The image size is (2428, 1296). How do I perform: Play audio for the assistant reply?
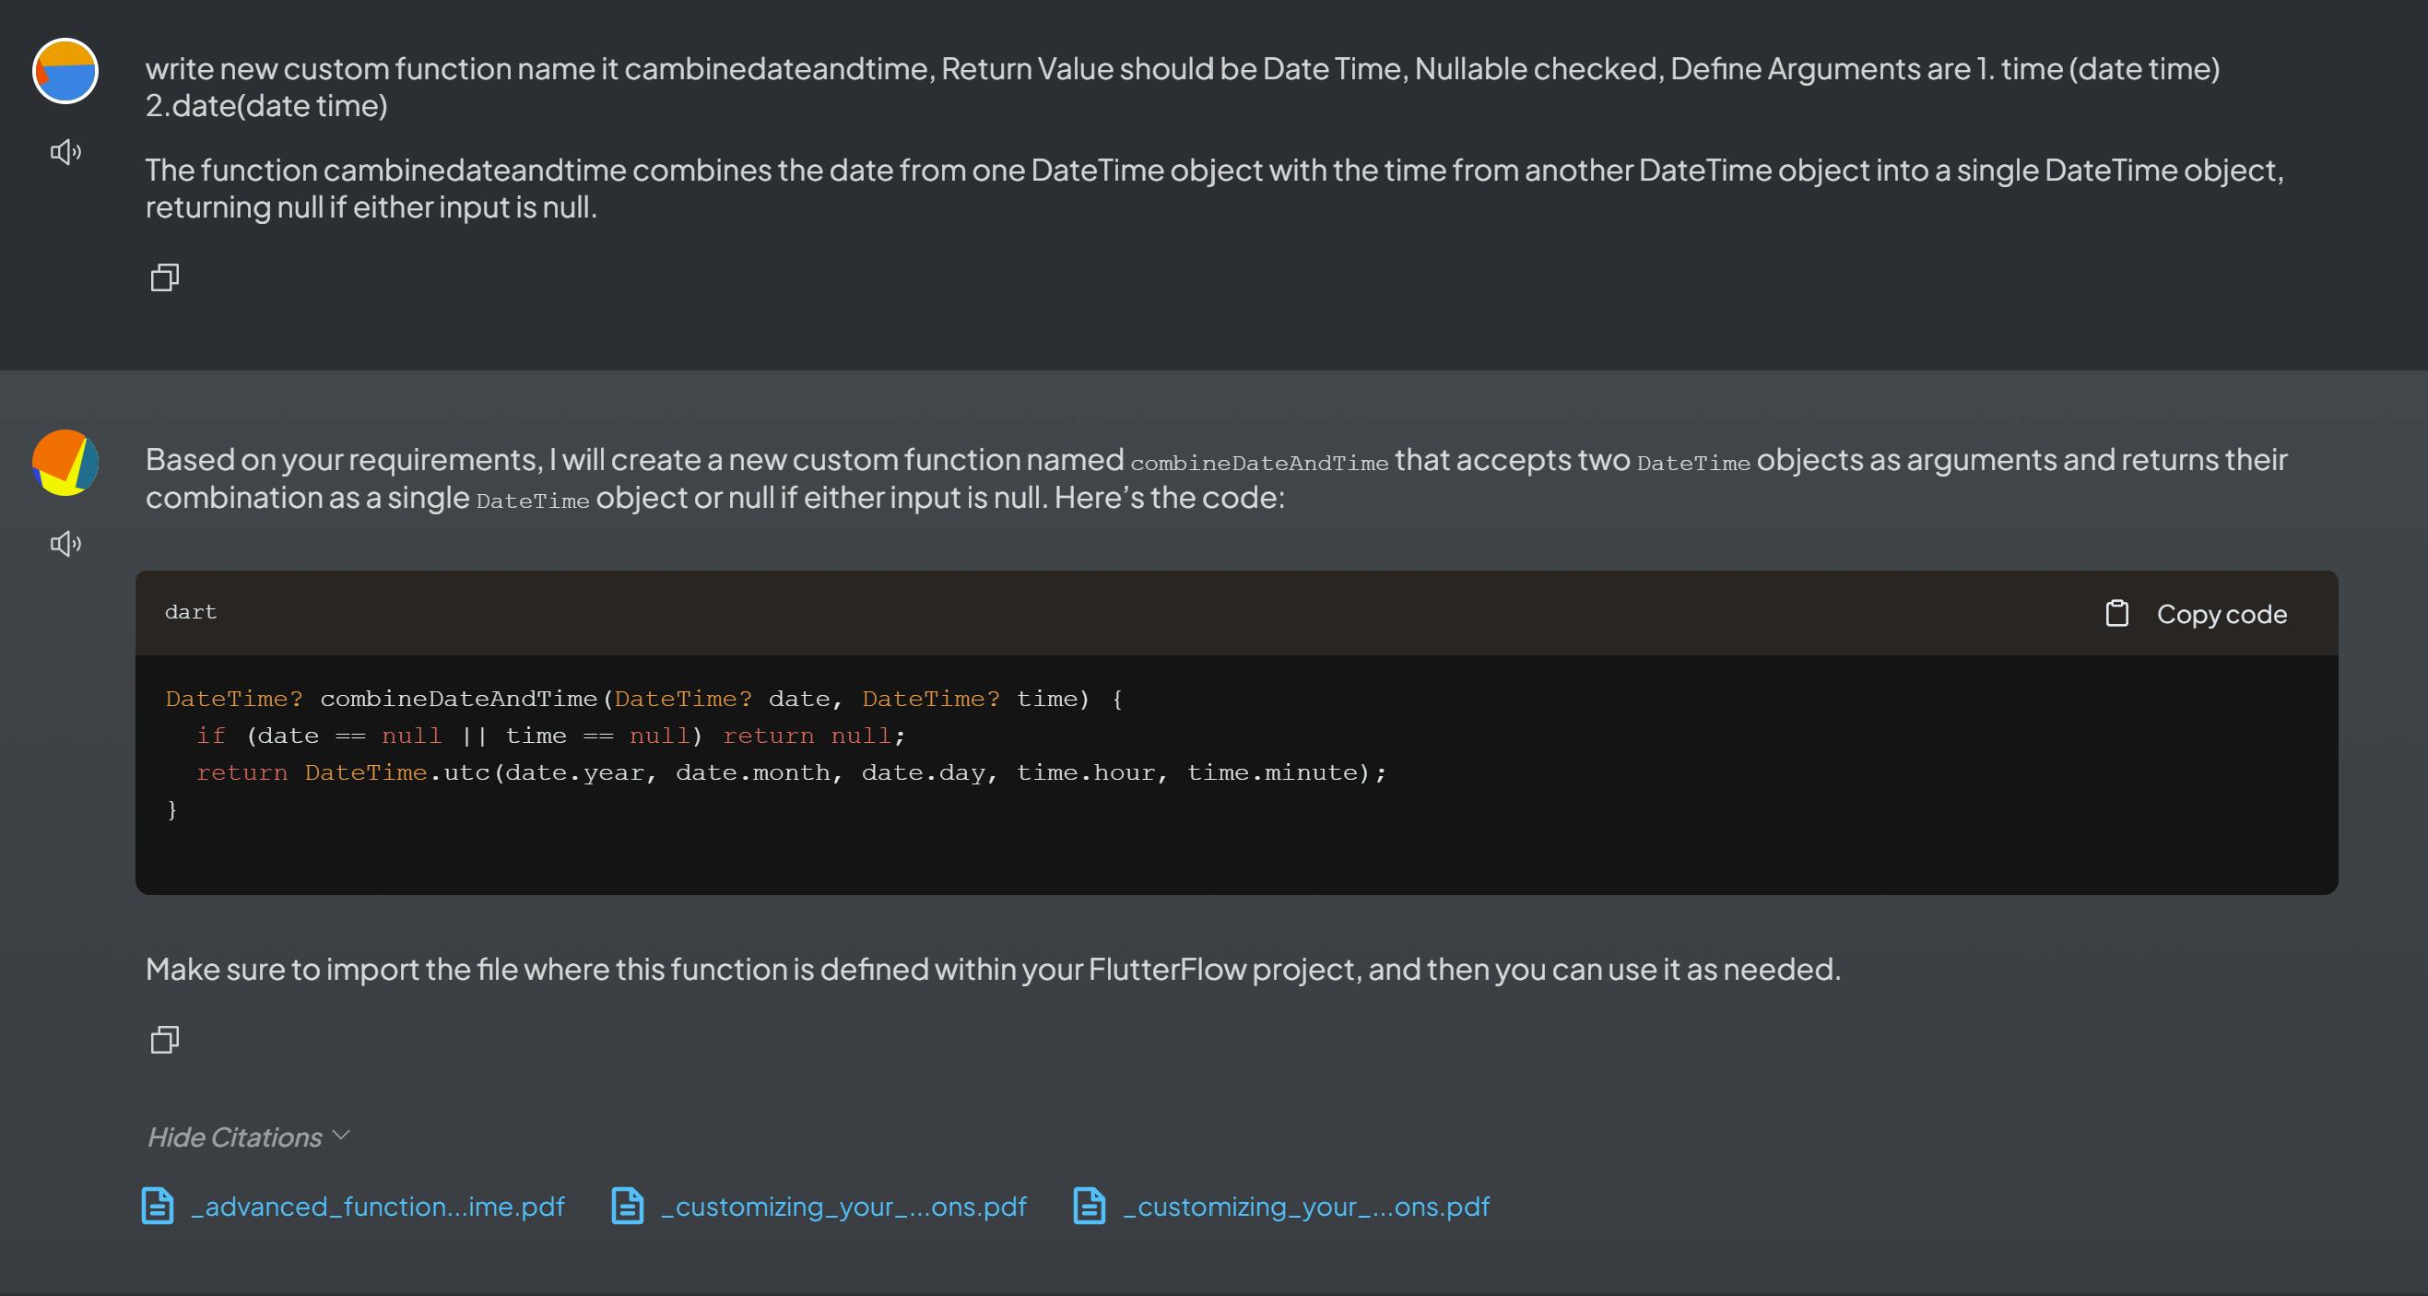(65, 544)
